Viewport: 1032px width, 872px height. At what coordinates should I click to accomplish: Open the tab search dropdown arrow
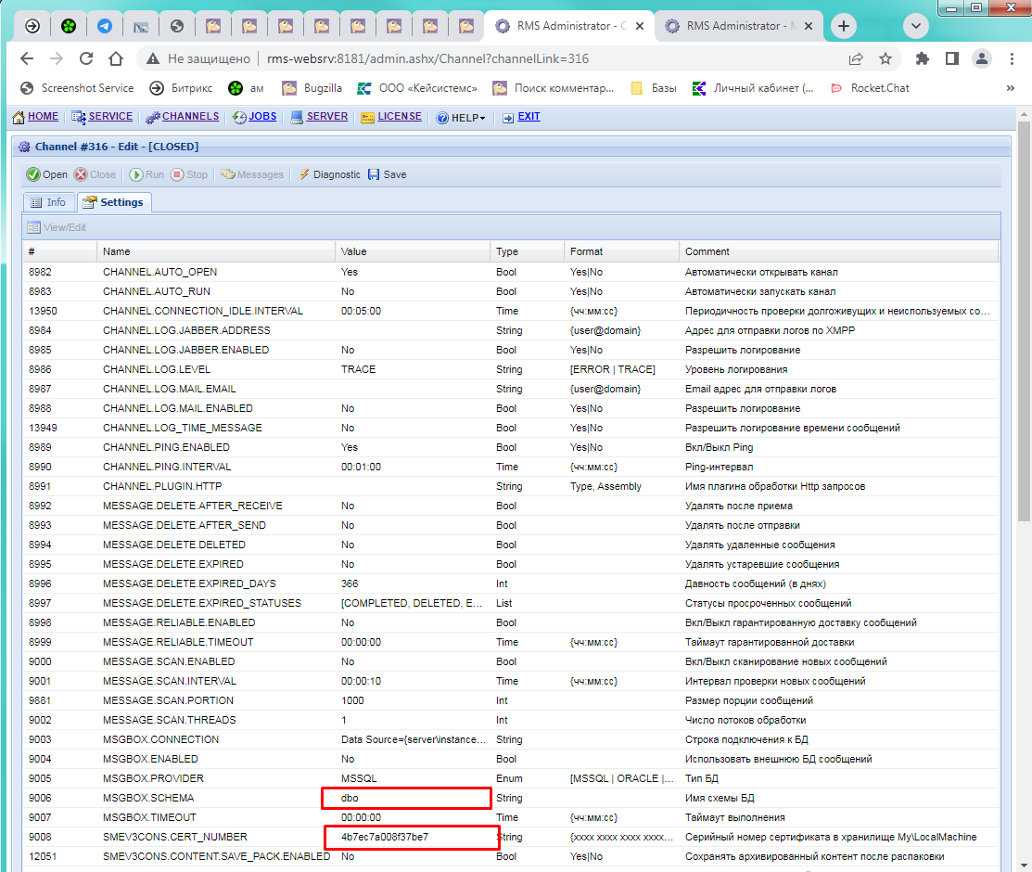(915, 26)
